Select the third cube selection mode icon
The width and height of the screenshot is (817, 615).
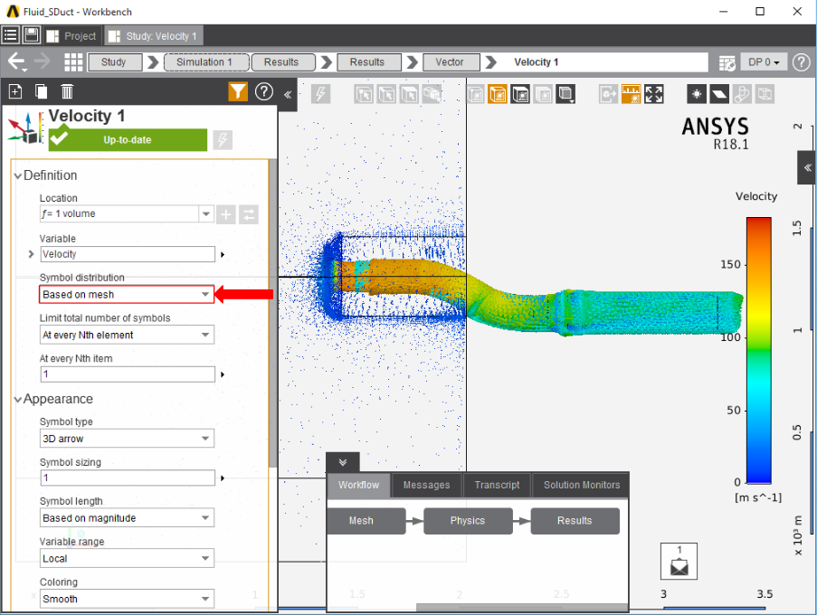tap(410, 94)
